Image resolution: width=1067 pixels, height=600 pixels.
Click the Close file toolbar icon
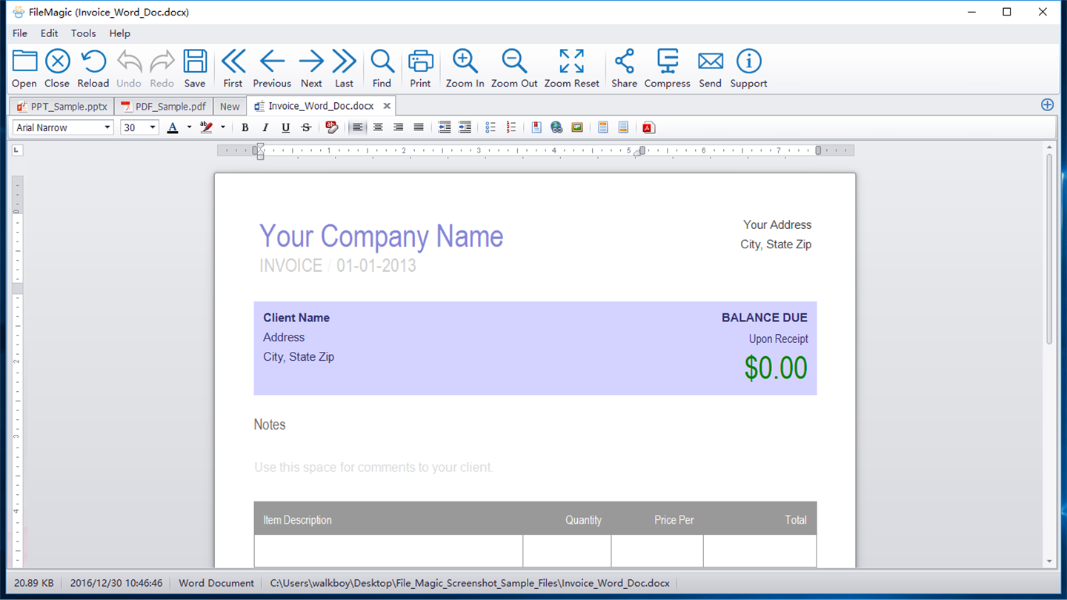57,61
